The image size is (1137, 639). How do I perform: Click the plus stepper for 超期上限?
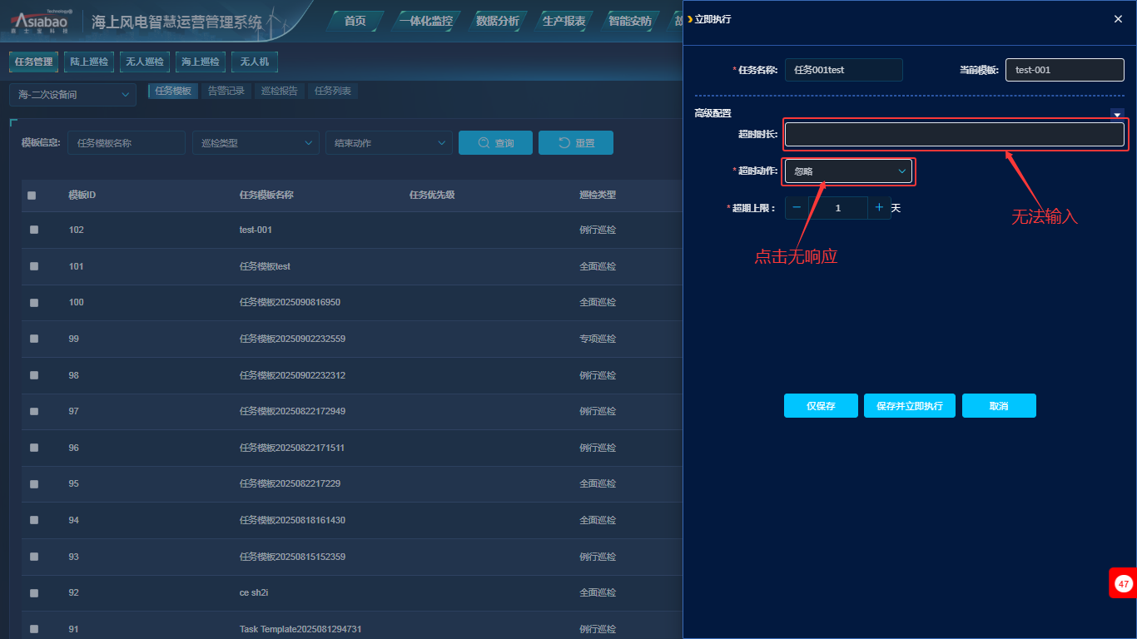click(879, 208)
